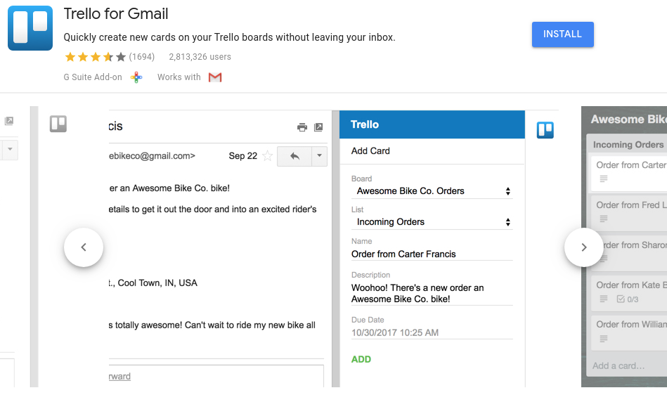Open the reply options dropdown arrow
The image size is (667, 395).
(319, 156)
